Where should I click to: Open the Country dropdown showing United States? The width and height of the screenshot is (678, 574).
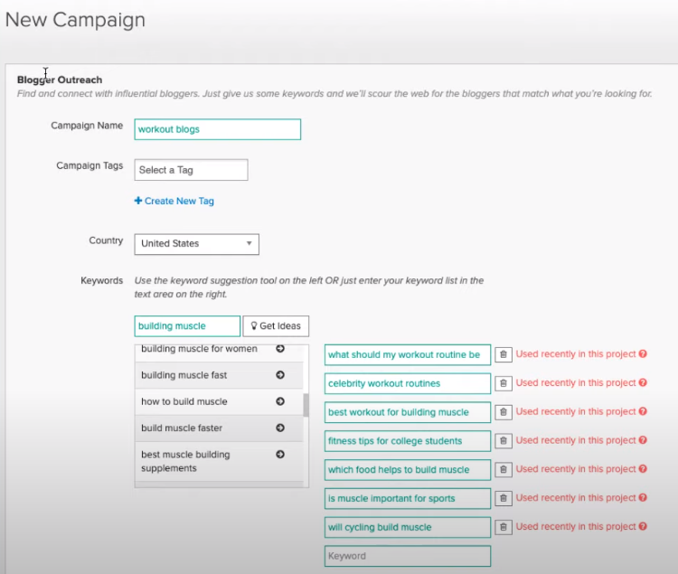click(x=196, y=244)
